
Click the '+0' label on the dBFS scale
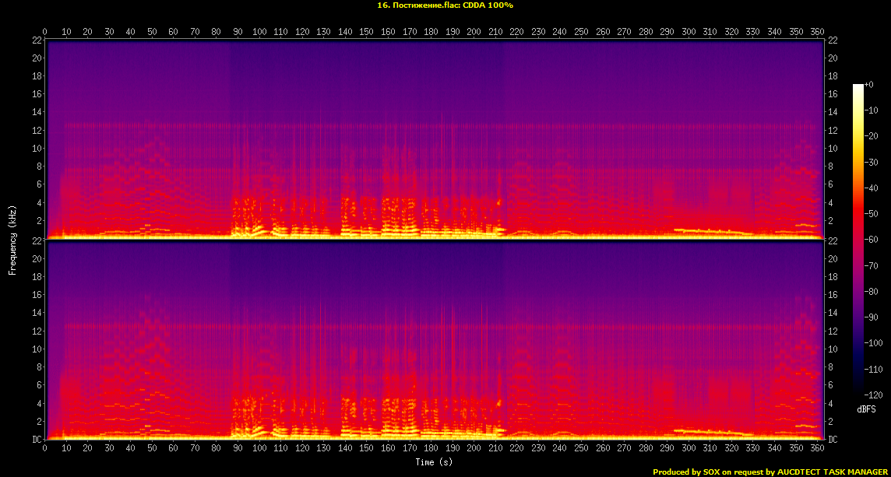tap(870, 85)
